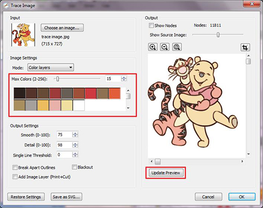Click the Show Source Image slider handle
This screenshot has width=263, height=208.
click(x=218, y=35)
